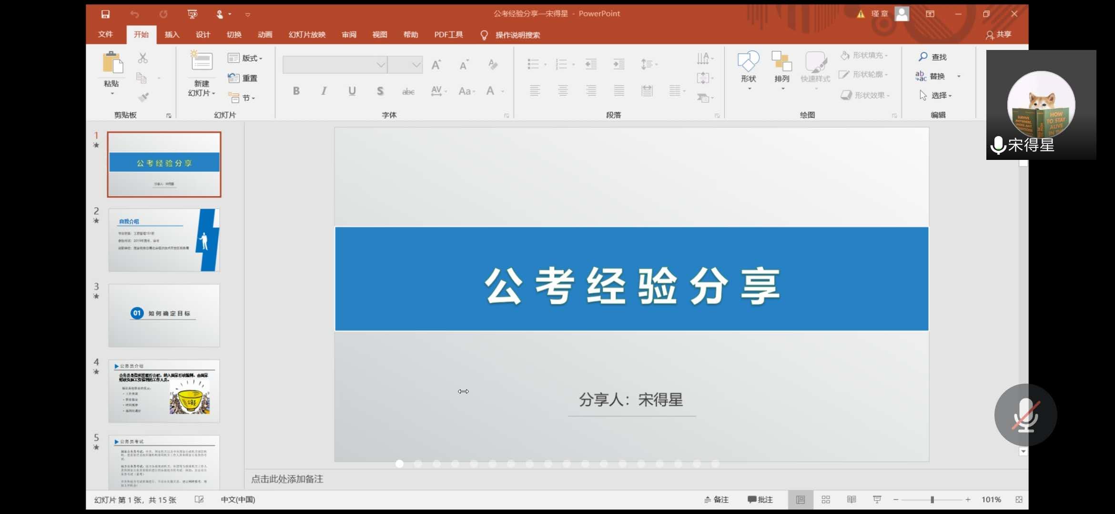Click the zoom slider handle
The width and height of the screenshot is (1115, 514).
(932, 500)
